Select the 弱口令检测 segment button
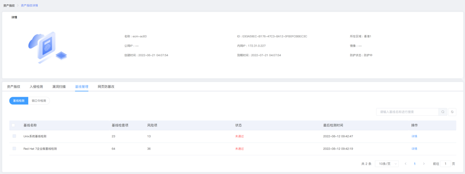Screen dimensions: 465x174 39,100
